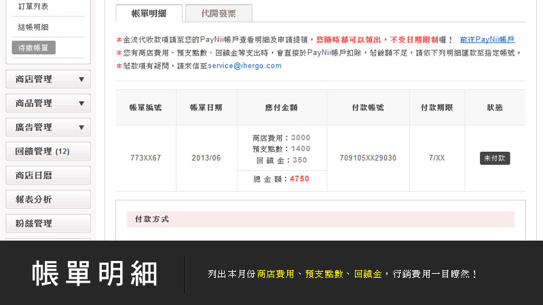543x305 pixels.
Task: Switch to the 代開發票 tab
Action: tap(208, 13)
